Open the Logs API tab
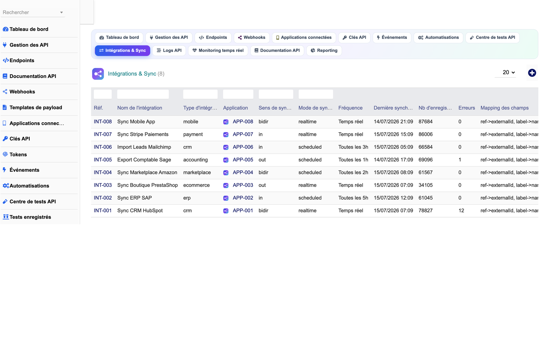 (169, 51)
